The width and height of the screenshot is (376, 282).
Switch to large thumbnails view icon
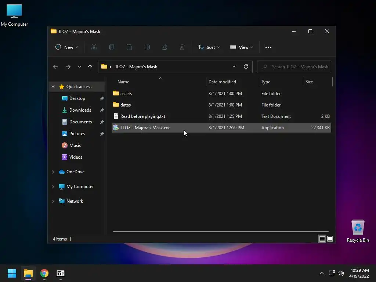pos(330,239)
